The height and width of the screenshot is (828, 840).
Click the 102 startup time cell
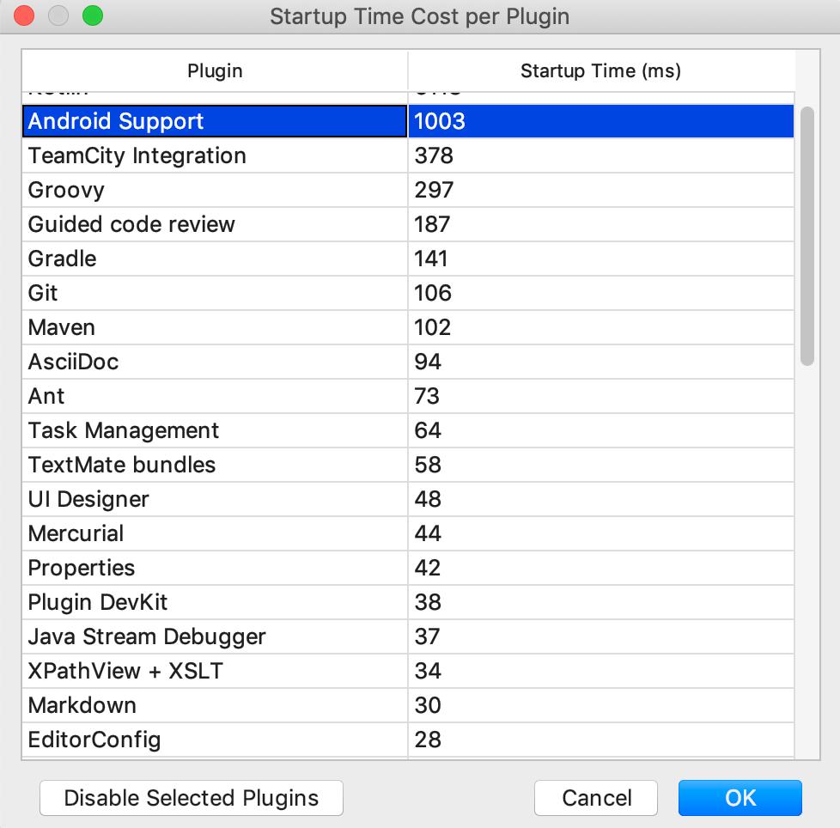[601, 327]
